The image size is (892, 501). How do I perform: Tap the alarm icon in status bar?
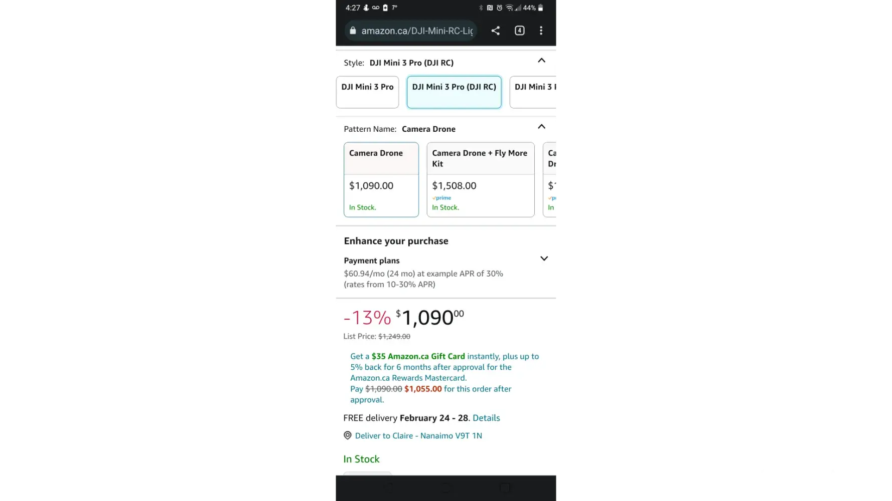[x=499, y=8]
